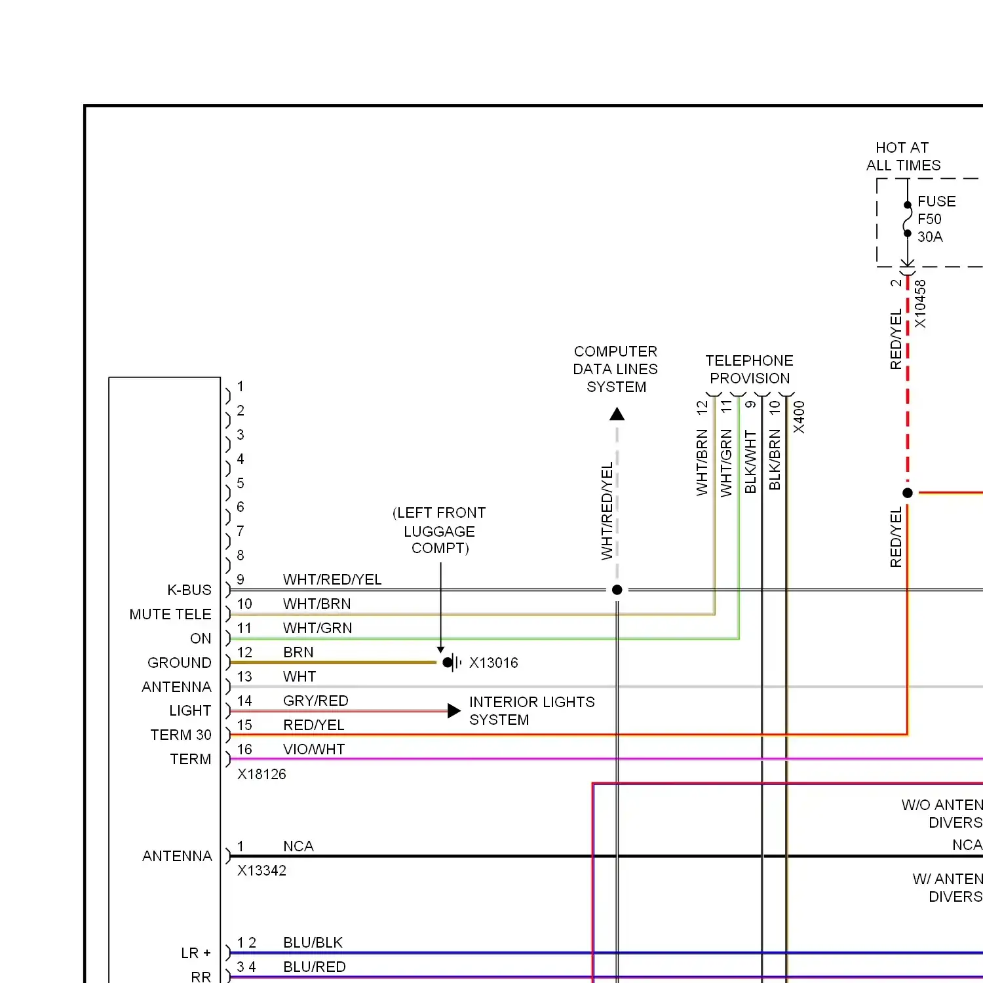The image size is (983, 983).
Task: Click pin number 3 of connector X18126
Action: 241,434
